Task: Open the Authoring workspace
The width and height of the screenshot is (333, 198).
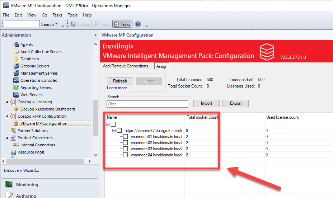Action: [x=26, y=195]
